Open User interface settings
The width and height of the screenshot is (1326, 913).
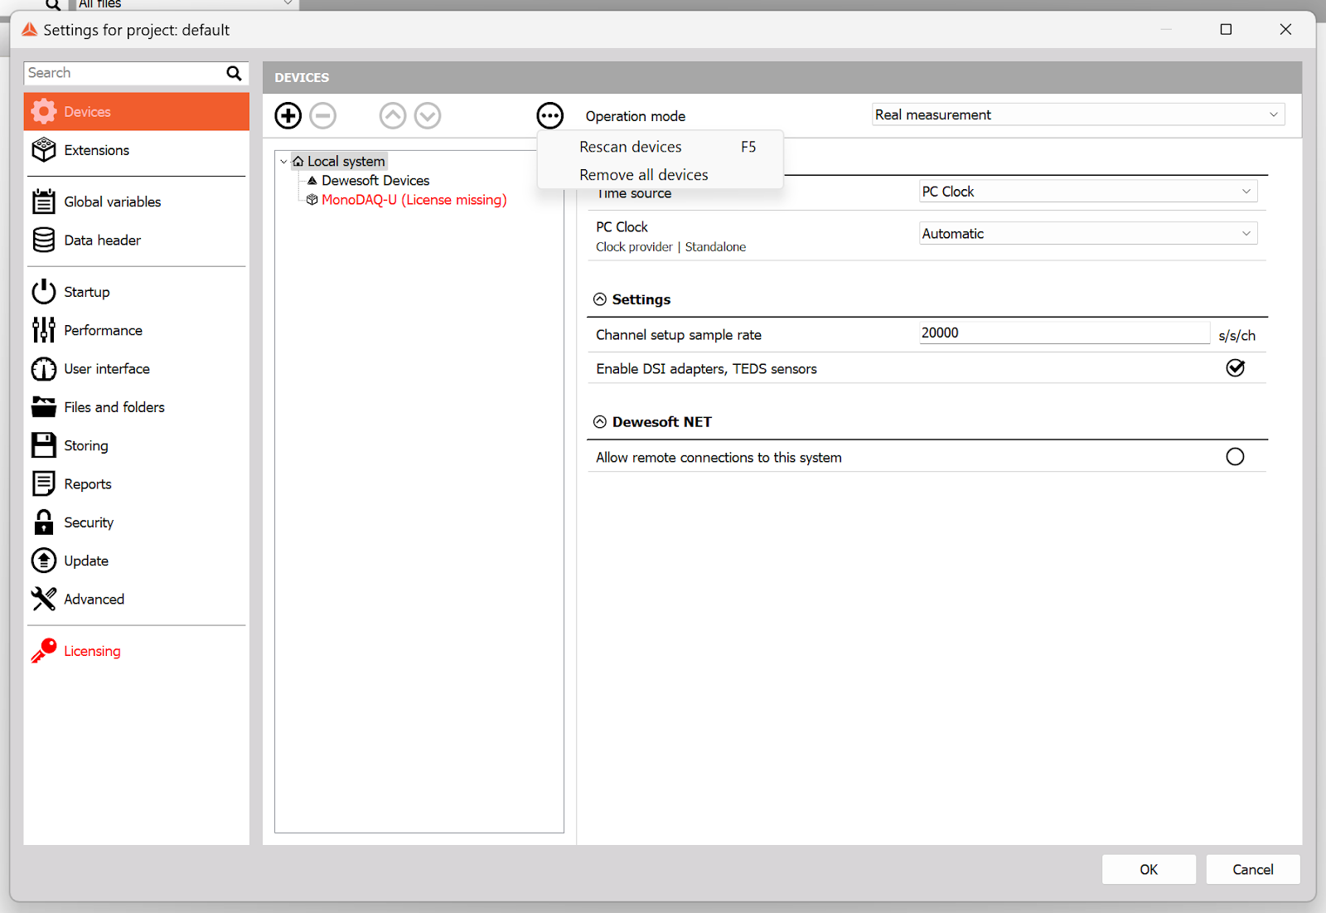[x=137, y=369]
